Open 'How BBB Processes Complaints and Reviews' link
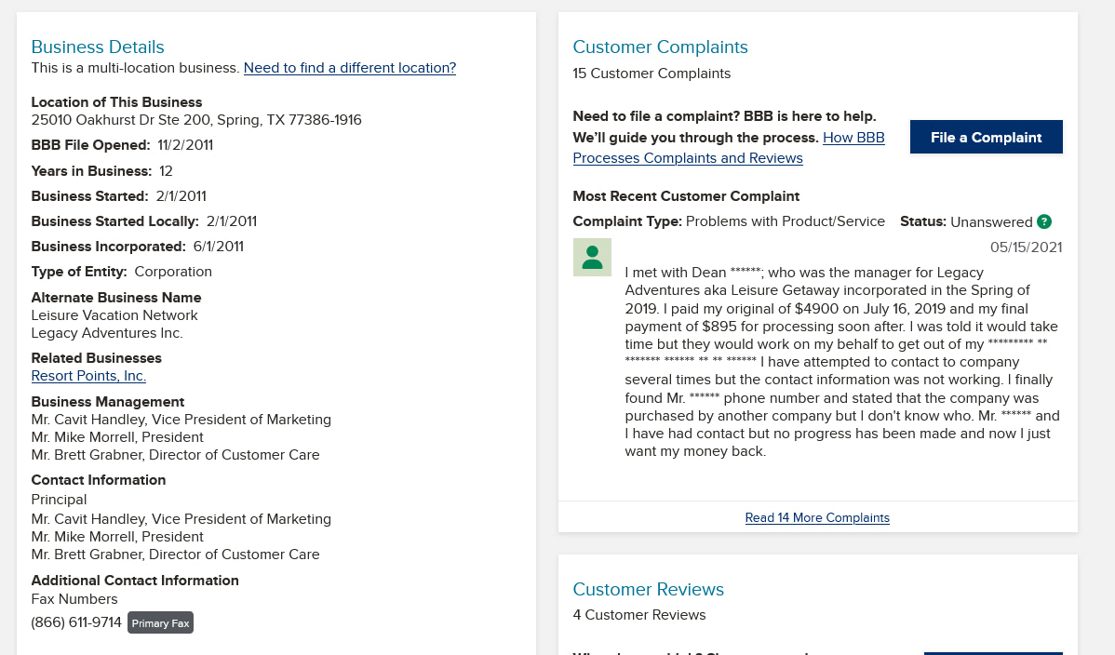 729,148
